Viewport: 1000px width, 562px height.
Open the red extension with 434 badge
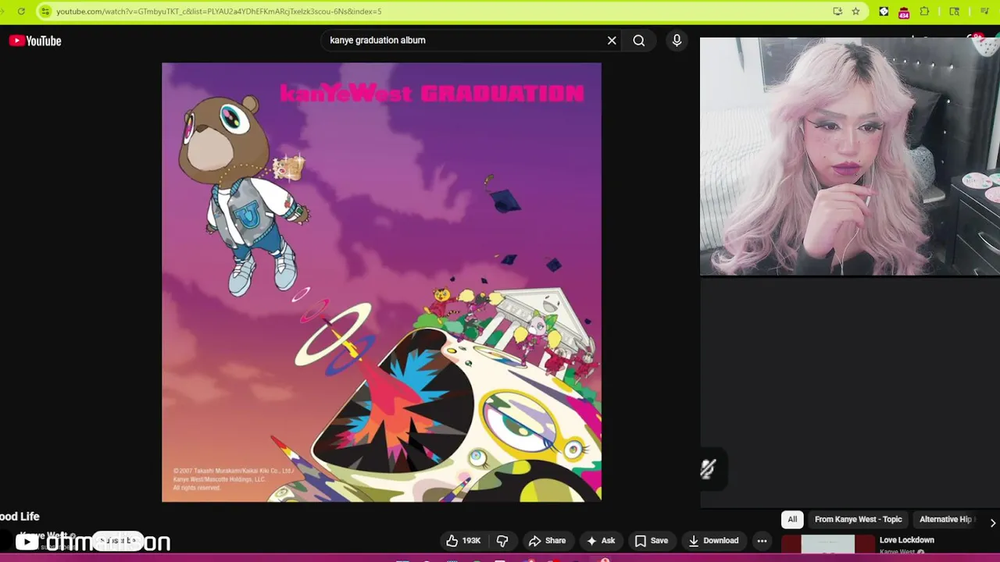904,12
